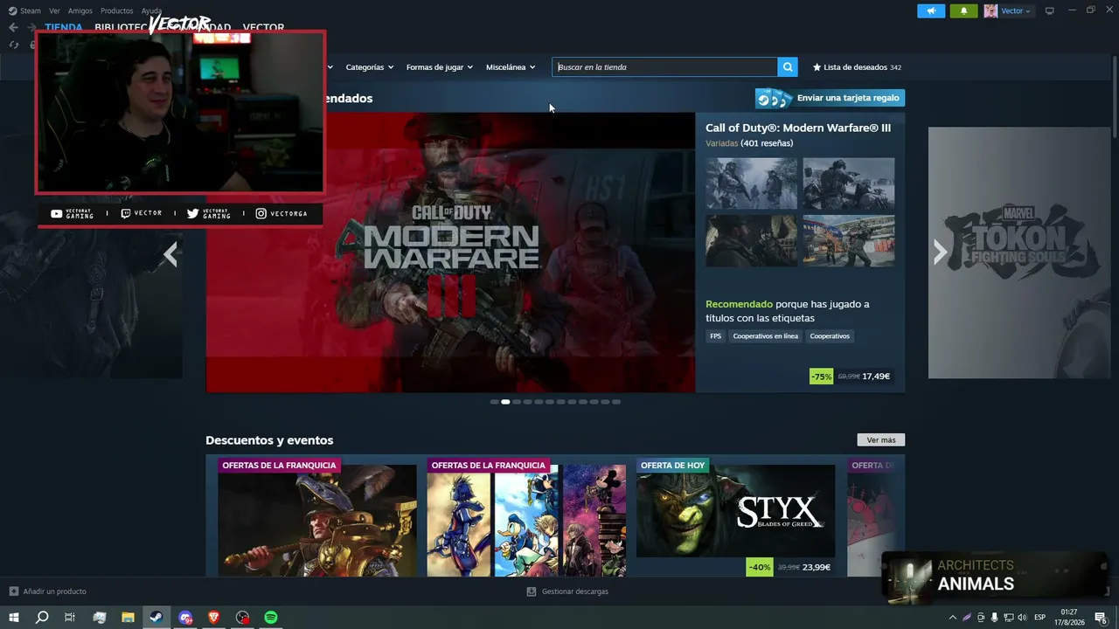Open the armored warrior franchise offer card

tap(317, 515)
